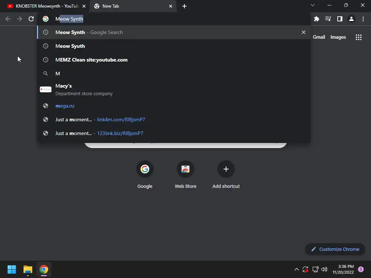The height and width of the screenshot is (278, 371).
Task: Click Chrome icon in taskbar
Action: 44,269
